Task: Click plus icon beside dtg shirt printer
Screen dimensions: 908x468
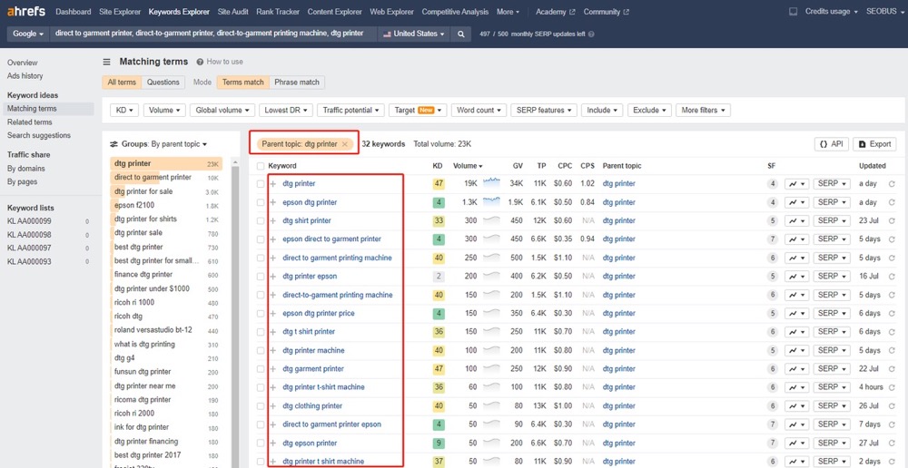Action: click(x=273, y=221)
